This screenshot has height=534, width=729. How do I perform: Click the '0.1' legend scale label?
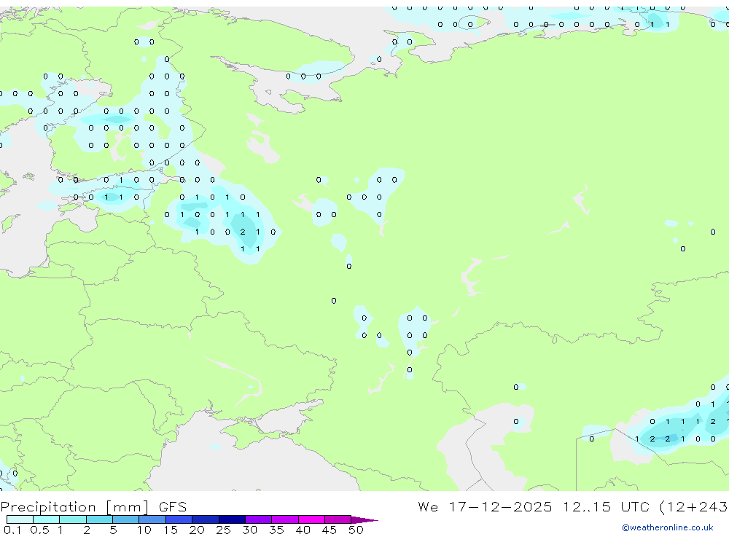(x=12, y=530)
